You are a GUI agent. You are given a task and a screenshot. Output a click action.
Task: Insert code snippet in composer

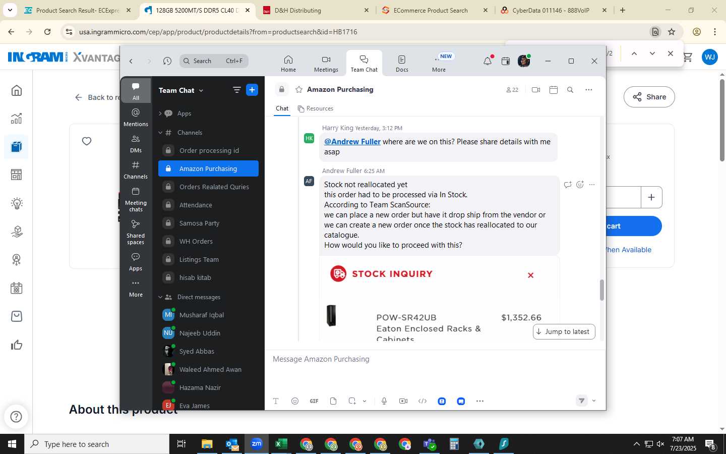click(422, 401)
